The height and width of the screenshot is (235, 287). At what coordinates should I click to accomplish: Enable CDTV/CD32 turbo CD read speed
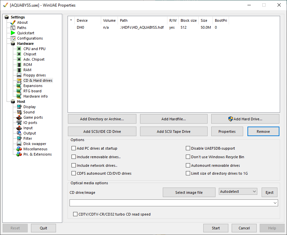click(x=75, y=214)
